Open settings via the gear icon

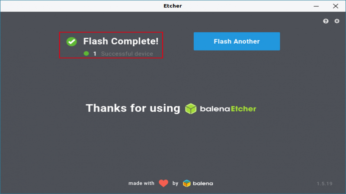point(337,21)
